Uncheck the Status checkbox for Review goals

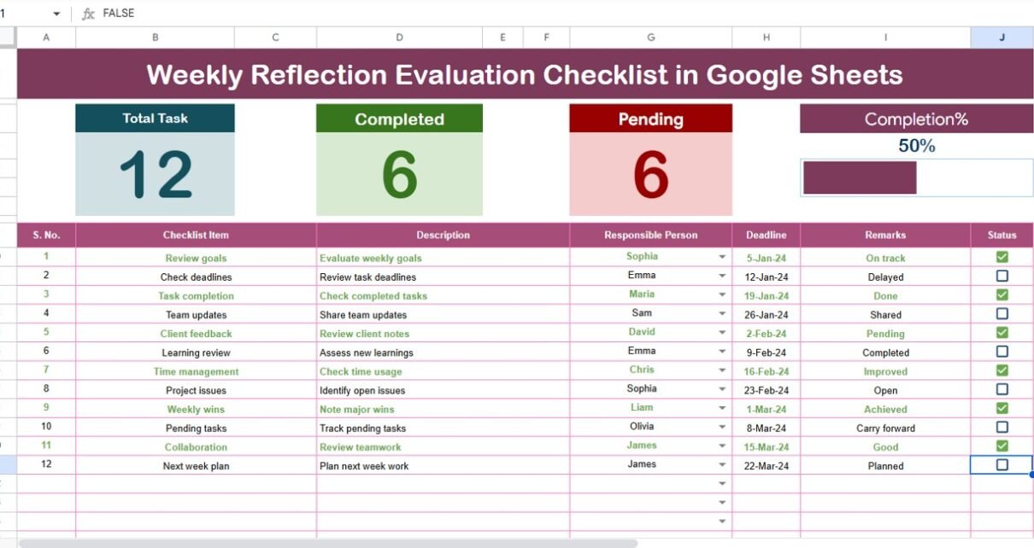coord(1002,257)
